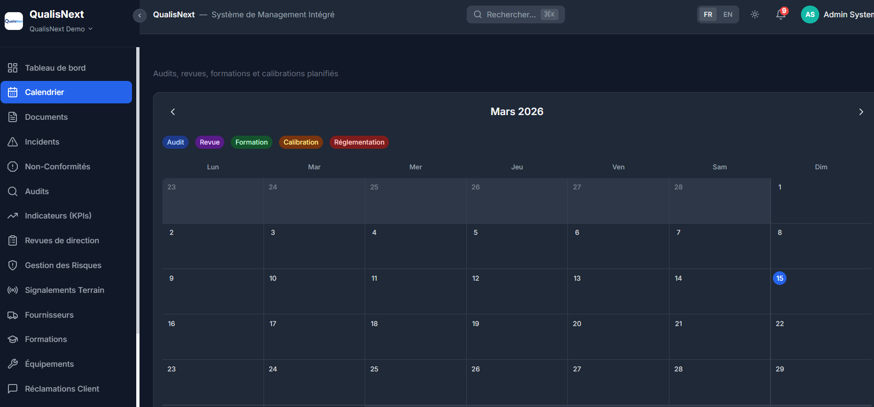Click the Gestion des Risques shield icon
The height and width of the screenshot is (407, 874).
[x=13, y=265]
